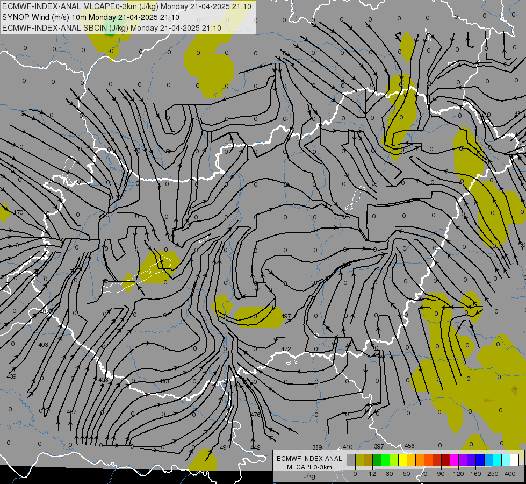This screenshot has width=526, height=484.
Task: Click the legend label '12'
Action: click(x=372, y=474)
